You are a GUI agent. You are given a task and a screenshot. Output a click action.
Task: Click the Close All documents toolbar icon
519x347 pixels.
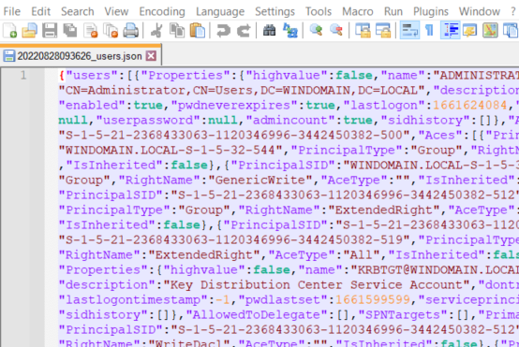point(111,31)
